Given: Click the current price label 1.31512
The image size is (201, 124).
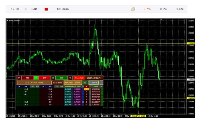Looking at the screenshot, I should 191,80.
